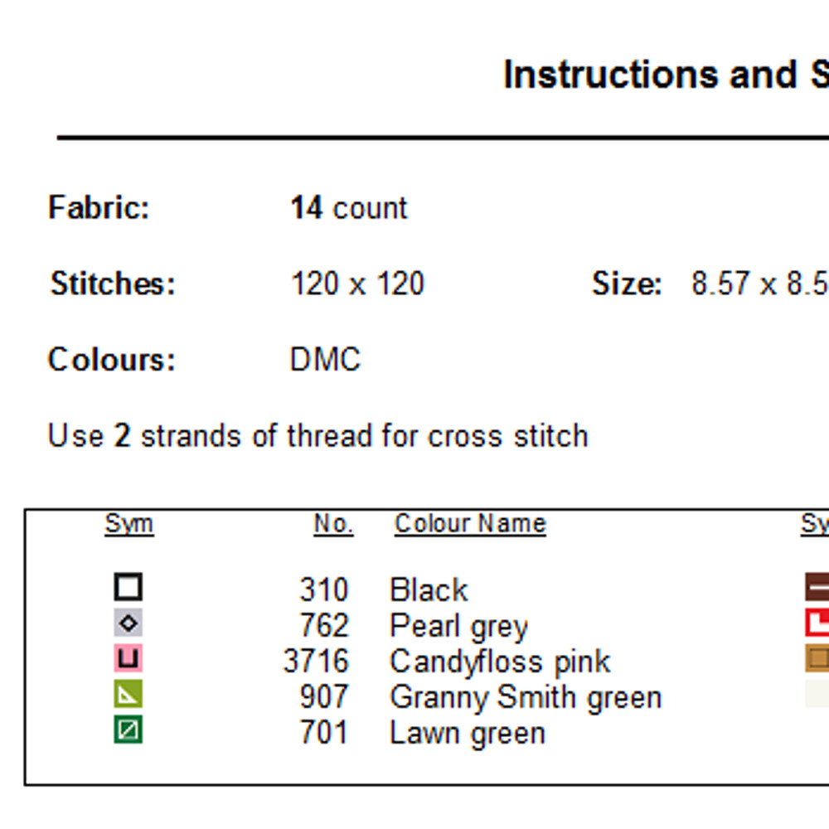Click the Candyfloss pink colour name
This screenshot has height=829, width=829.
(500, 662)
